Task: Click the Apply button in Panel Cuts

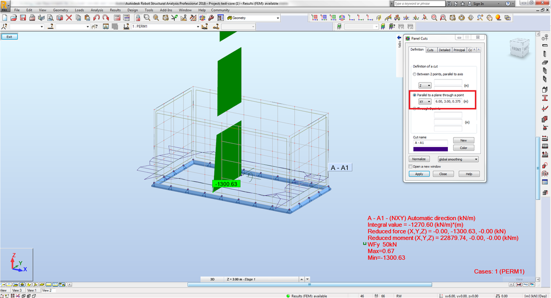Action: [x=419, y=174]
